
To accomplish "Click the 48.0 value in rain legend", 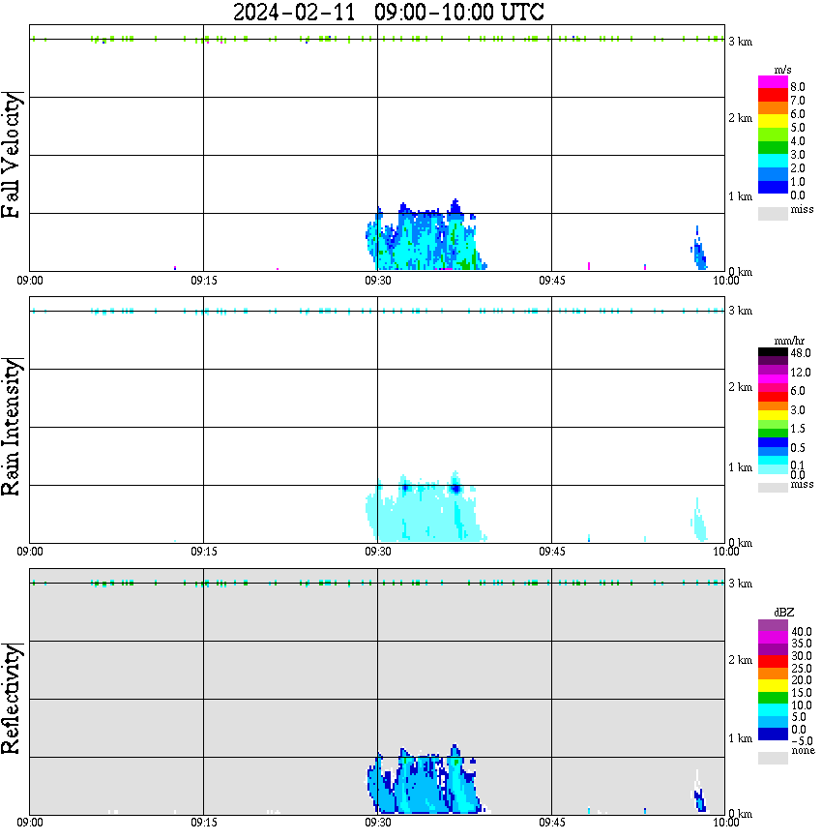I will click(801, 353).
